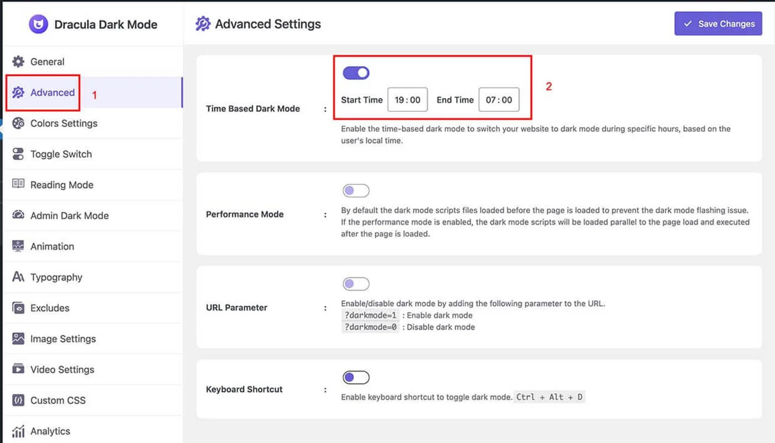
Task: Disable the Time Based Dark Mode toggle
Action: [356, 73]
